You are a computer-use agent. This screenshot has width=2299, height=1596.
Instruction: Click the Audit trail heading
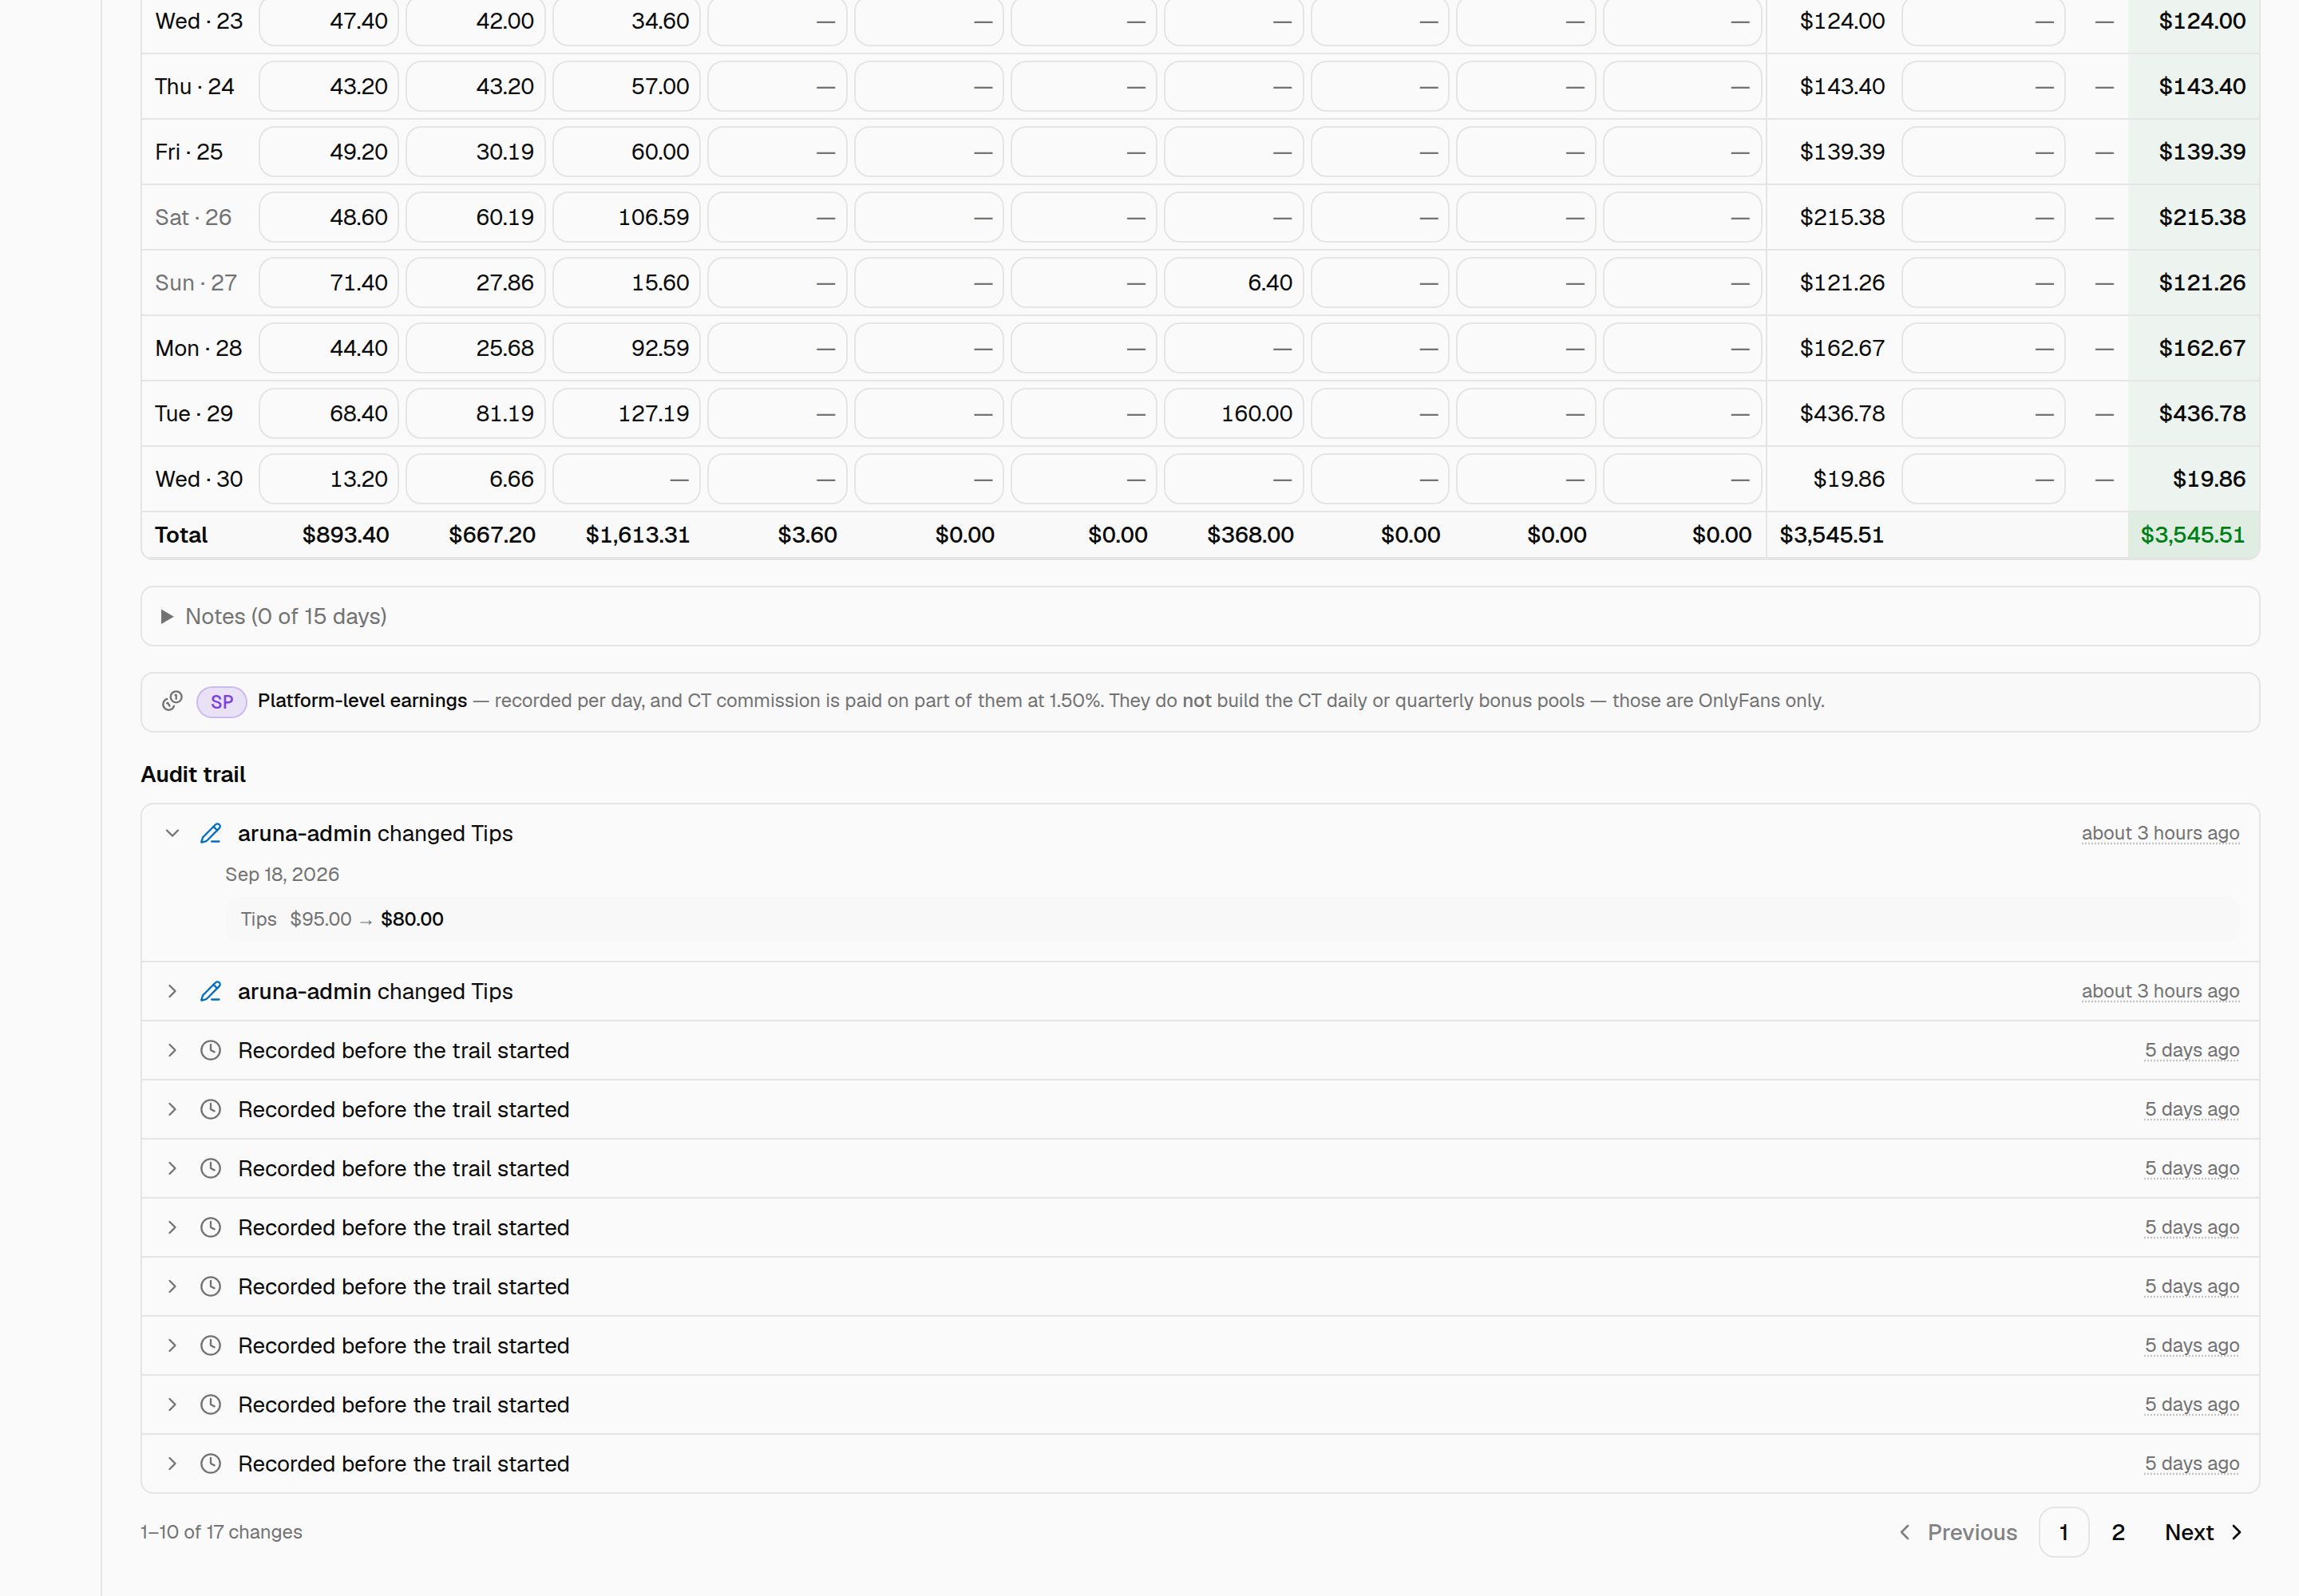pyautogui.click(x=193, y=775)
